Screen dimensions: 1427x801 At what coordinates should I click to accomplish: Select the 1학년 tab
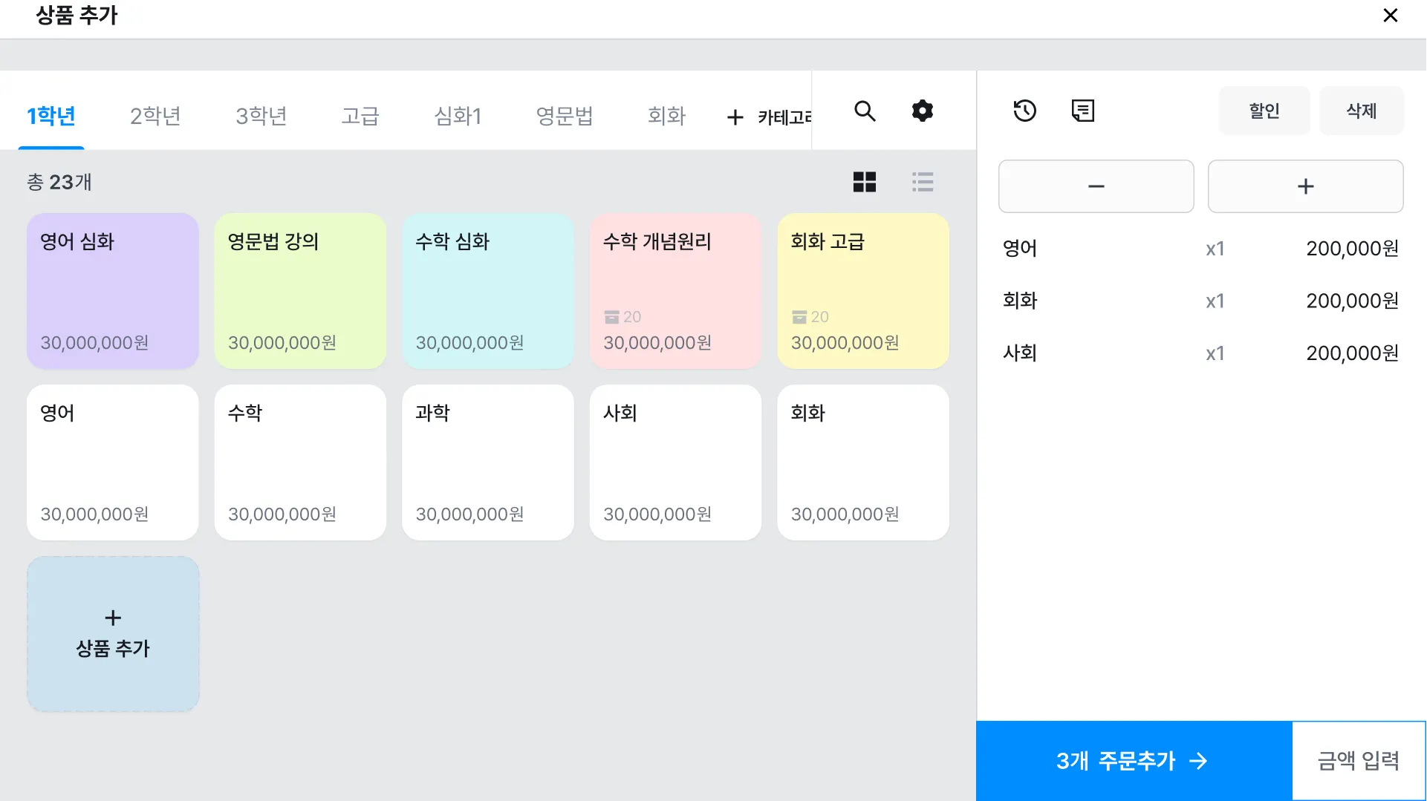(x=51, y=116)
